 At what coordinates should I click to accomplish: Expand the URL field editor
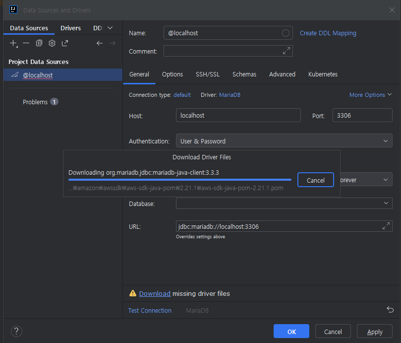(386, 226)
